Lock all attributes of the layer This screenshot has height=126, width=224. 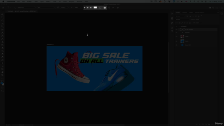click(x=190, y=23)
